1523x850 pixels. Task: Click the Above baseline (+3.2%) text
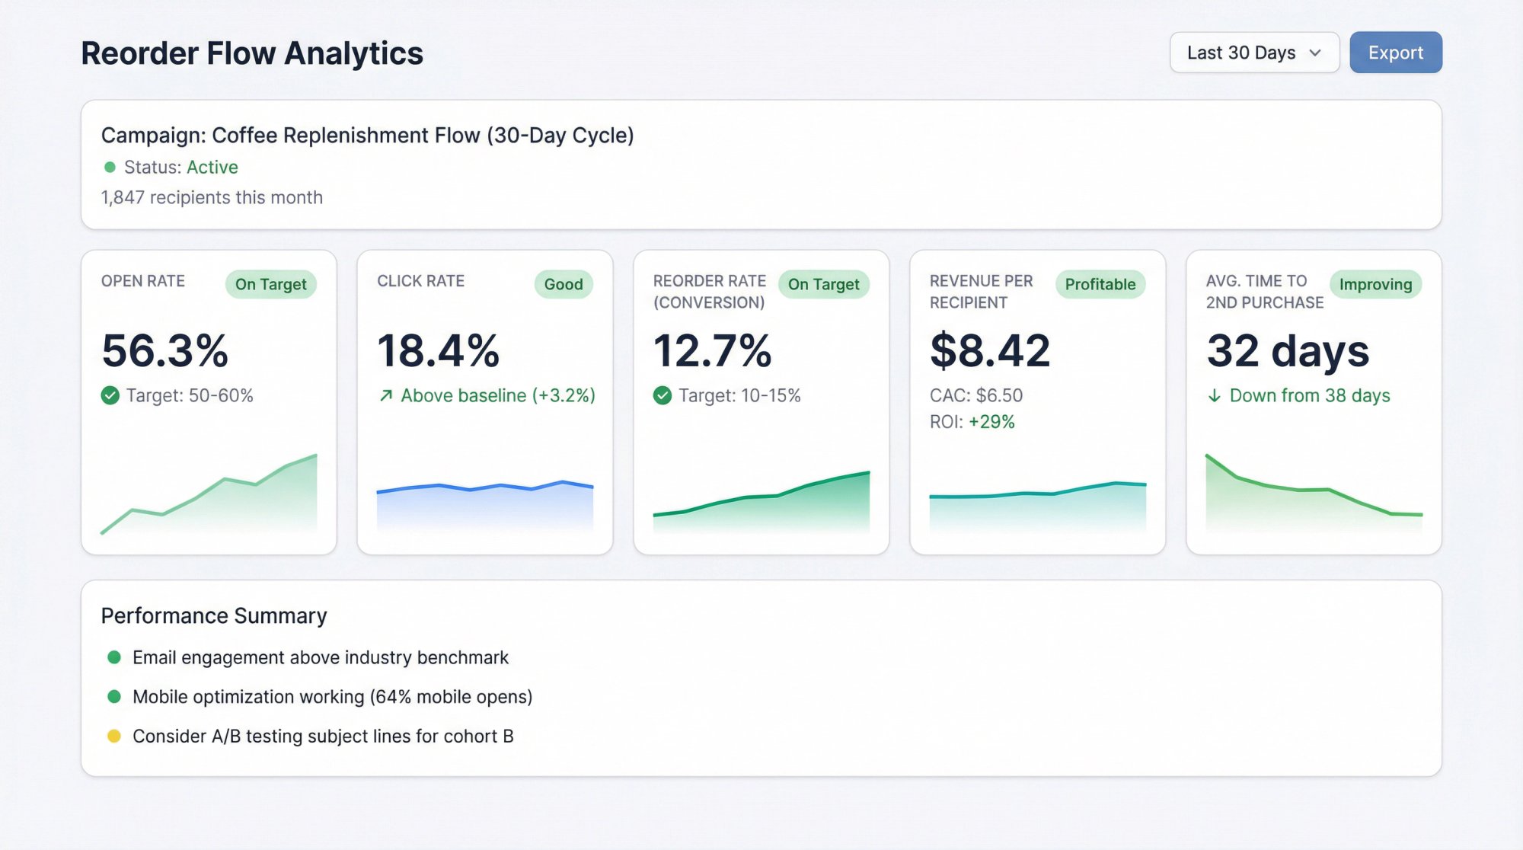[498, 395]
